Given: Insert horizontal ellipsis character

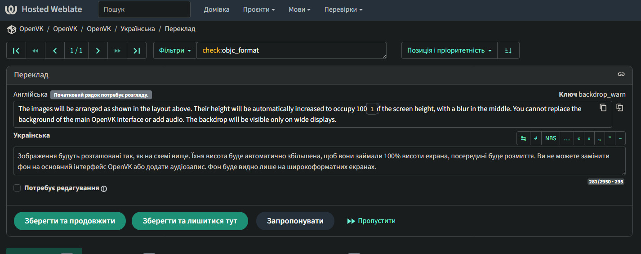Looking at the screenshot, I should (566, 138).
